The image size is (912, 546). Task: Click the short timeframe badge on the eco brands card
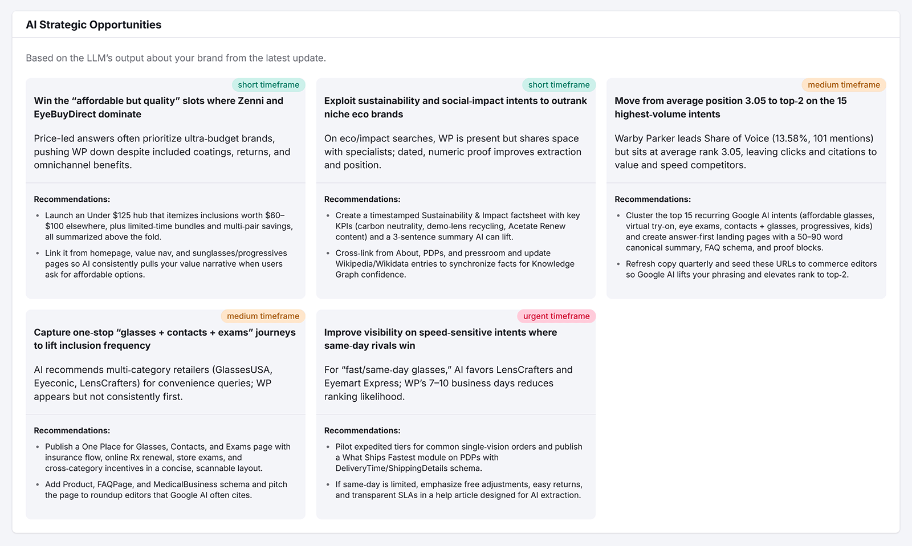pyautogui.click(x=559, y=84)
